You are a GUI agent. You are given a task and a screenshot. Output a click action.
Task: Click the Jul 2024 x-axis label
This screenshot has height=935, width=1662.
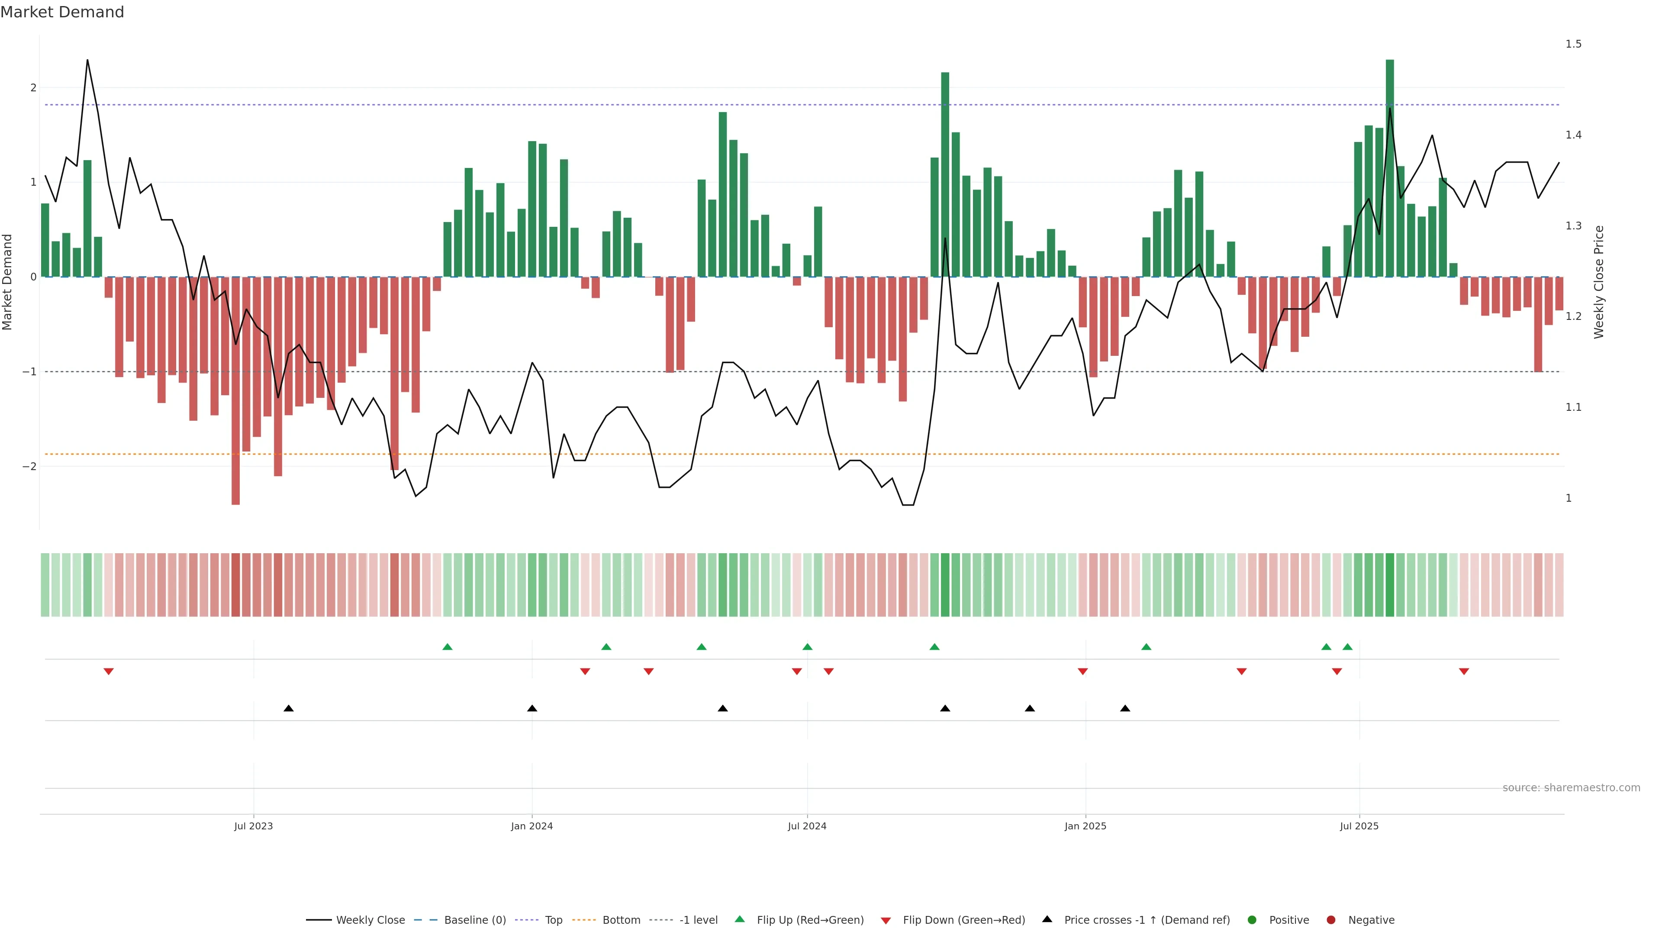click(x=806, y=826)
